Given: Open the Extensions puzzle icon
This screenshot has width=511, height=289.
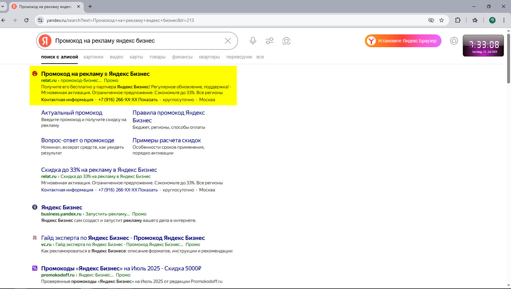Looking at the screenshot, I should 458,20.
